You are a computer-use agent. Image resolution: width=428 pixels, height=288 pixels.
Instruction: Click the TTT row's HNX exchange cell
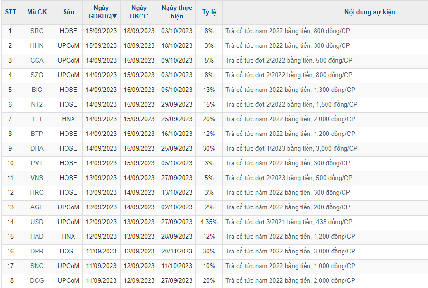68,119
